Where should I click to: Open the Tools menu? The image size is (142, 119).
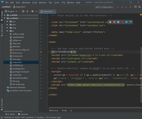click(x=57, y=3)
